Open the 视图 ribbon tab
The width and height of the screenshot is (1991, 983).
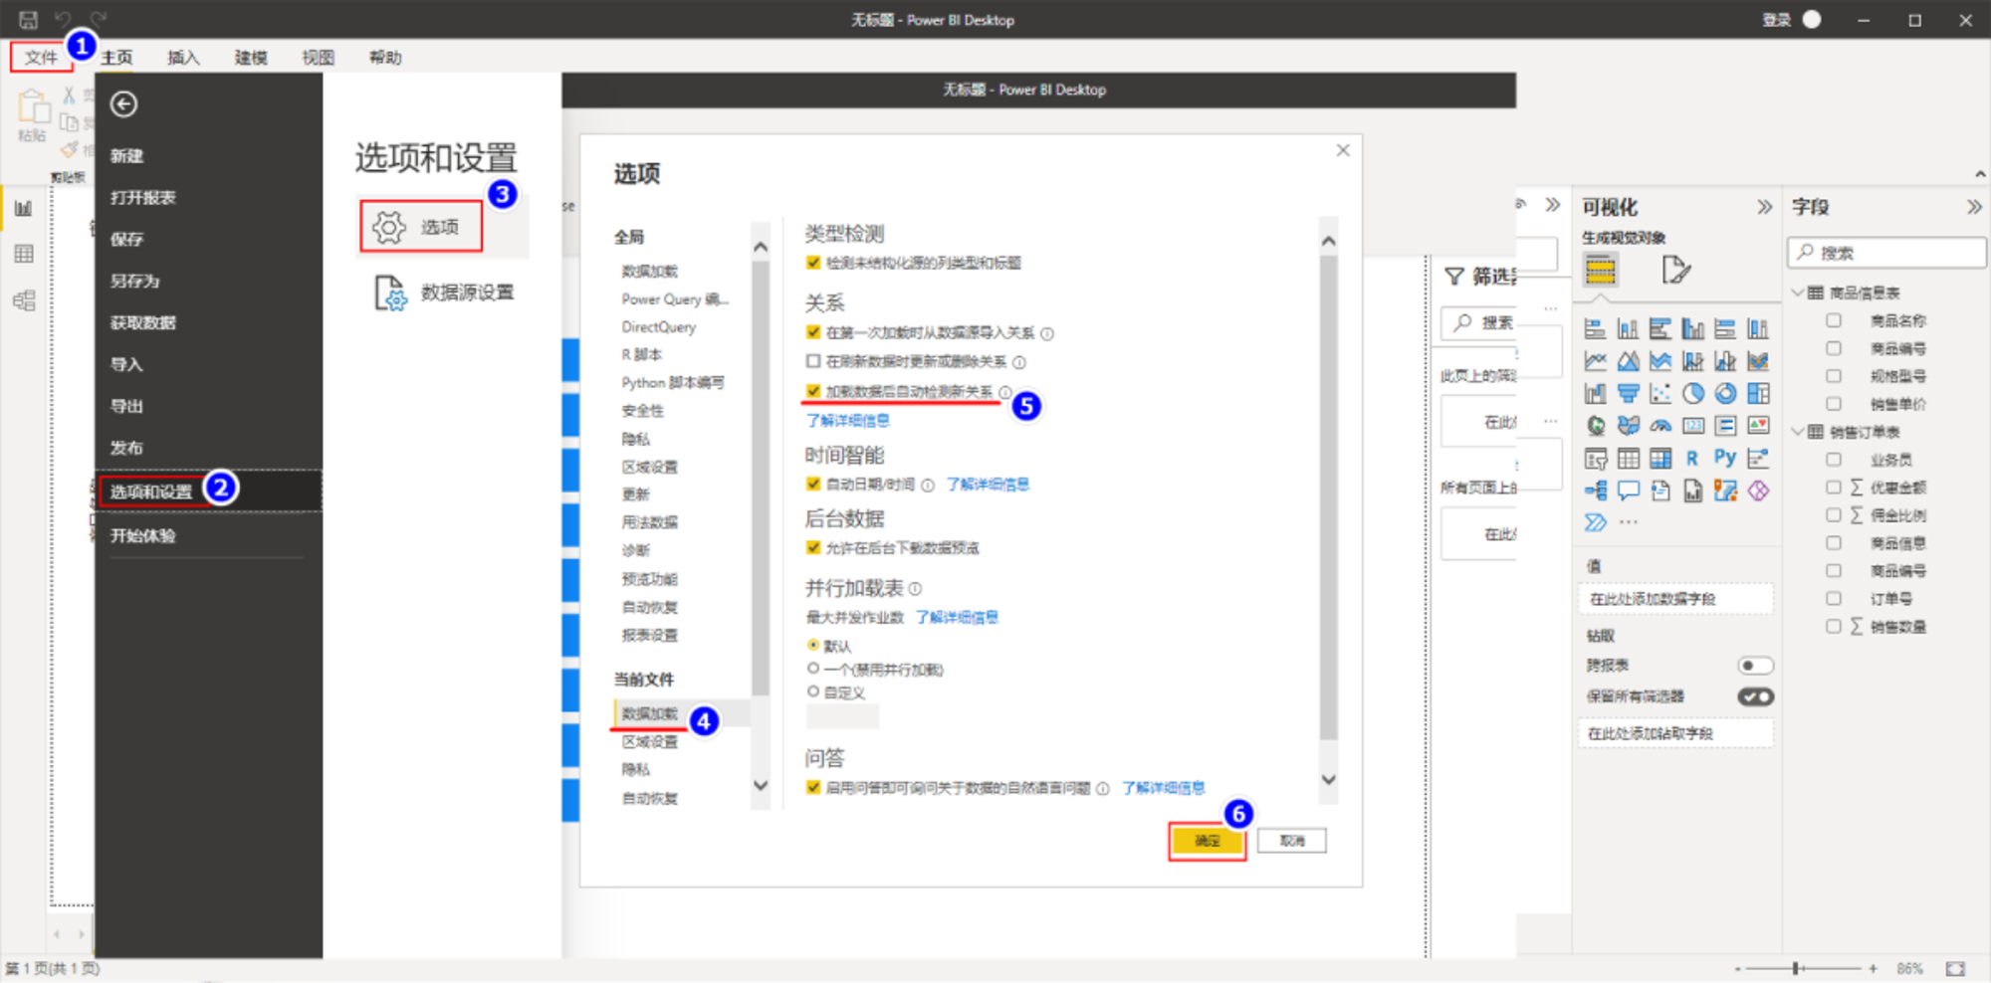pos(319,58)
